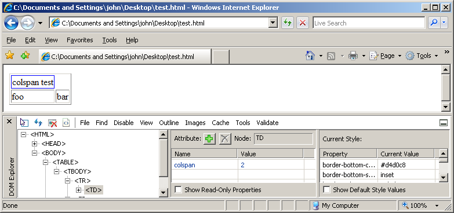Collapse the <HTML> tree node
Viewport: 454px width, 213px height.
point(23,134)
